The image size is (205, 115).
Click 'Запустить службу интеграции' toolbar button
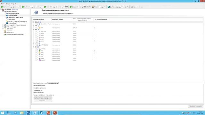pyautogui.click(x=32, y=7)
